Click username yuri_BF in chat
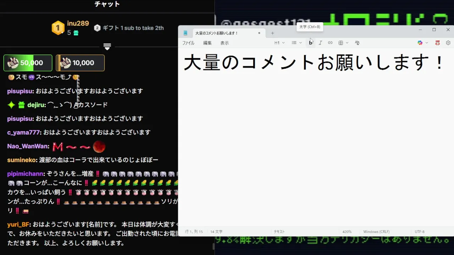Image resolution: width=454 pixels, height=255 pixels. 18,225
